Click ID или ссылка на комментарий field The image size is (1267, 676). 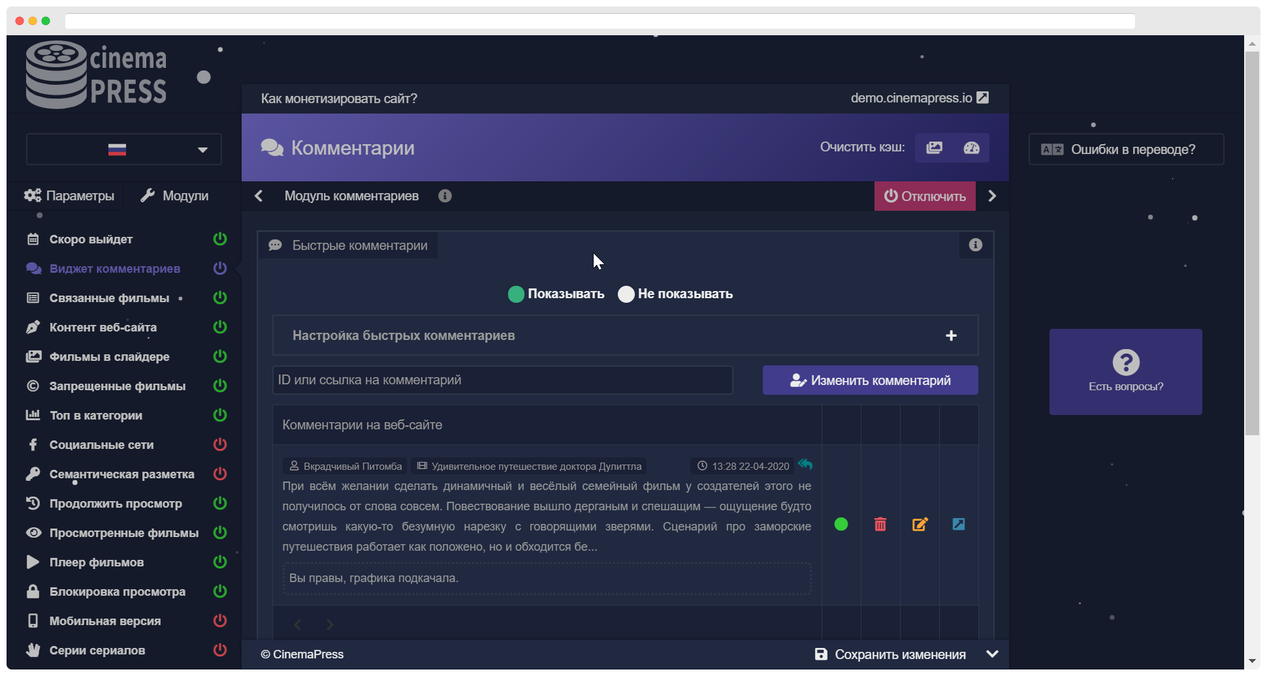[502, 380]
